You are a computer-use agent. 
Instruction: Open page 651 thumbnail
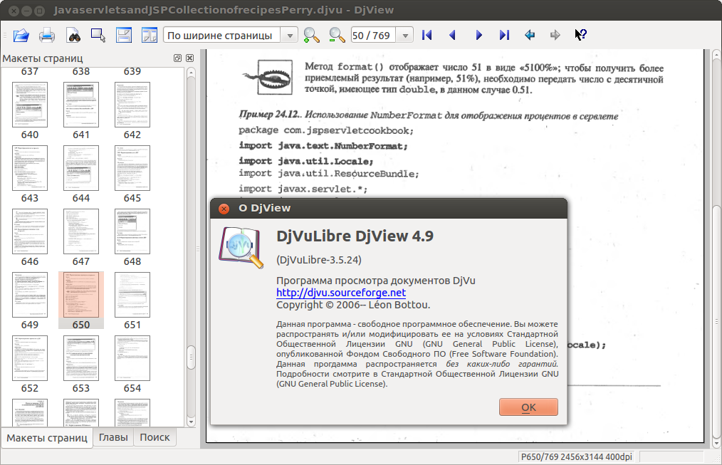pos(132,295)
